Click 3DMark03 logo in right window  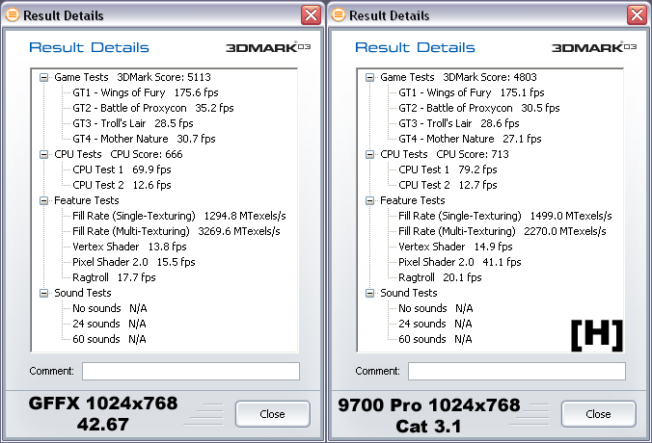coord(594,47)
